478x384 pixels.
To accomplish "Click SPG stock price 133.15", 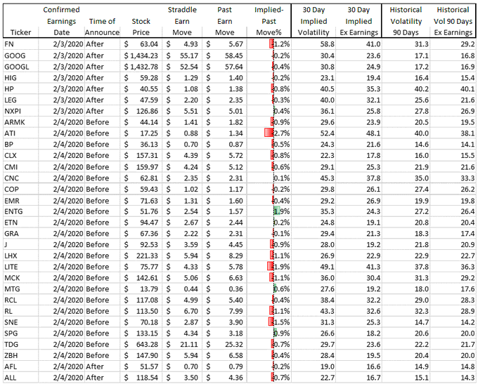I will pyautogui.click(x=141, y=333).
